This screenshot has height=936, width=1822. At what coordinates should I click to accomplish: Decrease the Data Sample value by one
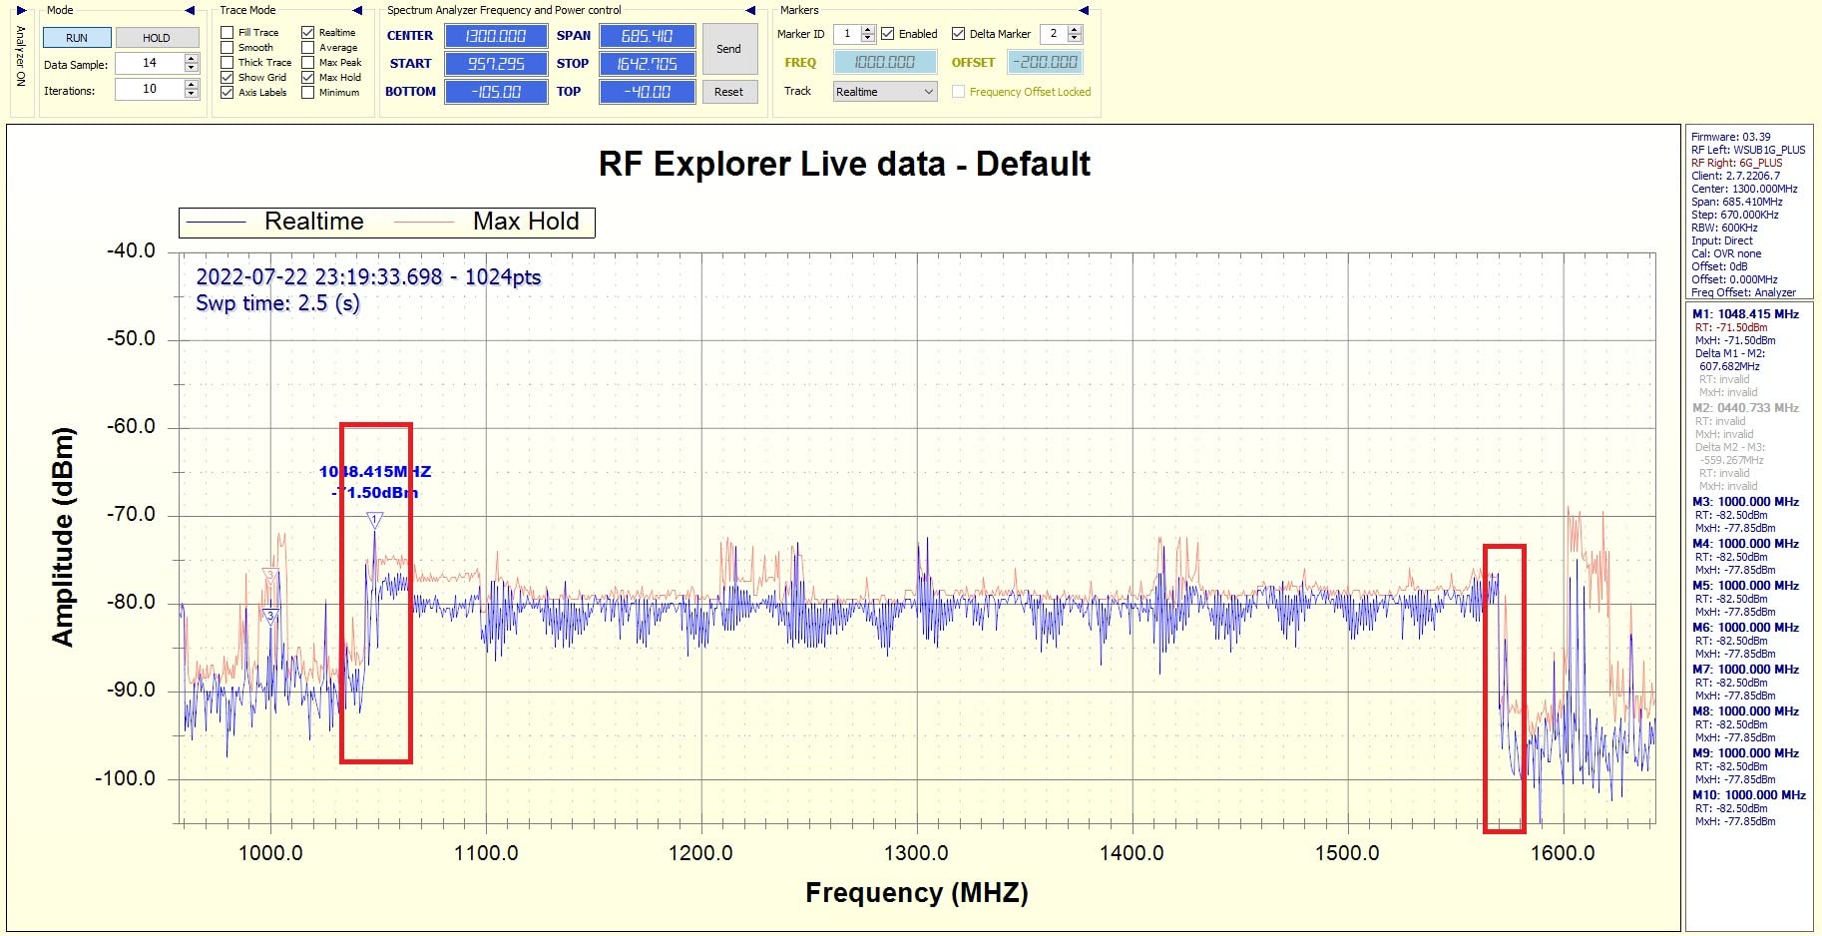point(192,68)
